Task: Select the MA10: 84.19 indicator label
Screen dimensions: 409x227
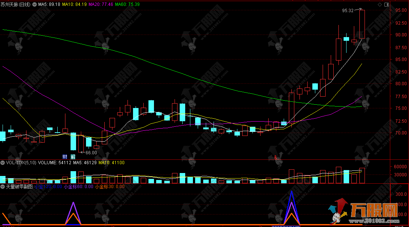Action: pyautogui.click(x=74, y=4)
